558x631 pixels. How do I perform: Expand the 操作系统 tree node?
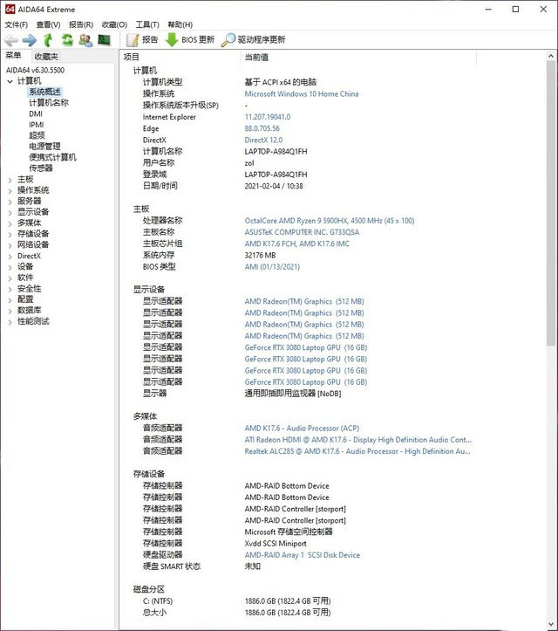click(10, 191)
